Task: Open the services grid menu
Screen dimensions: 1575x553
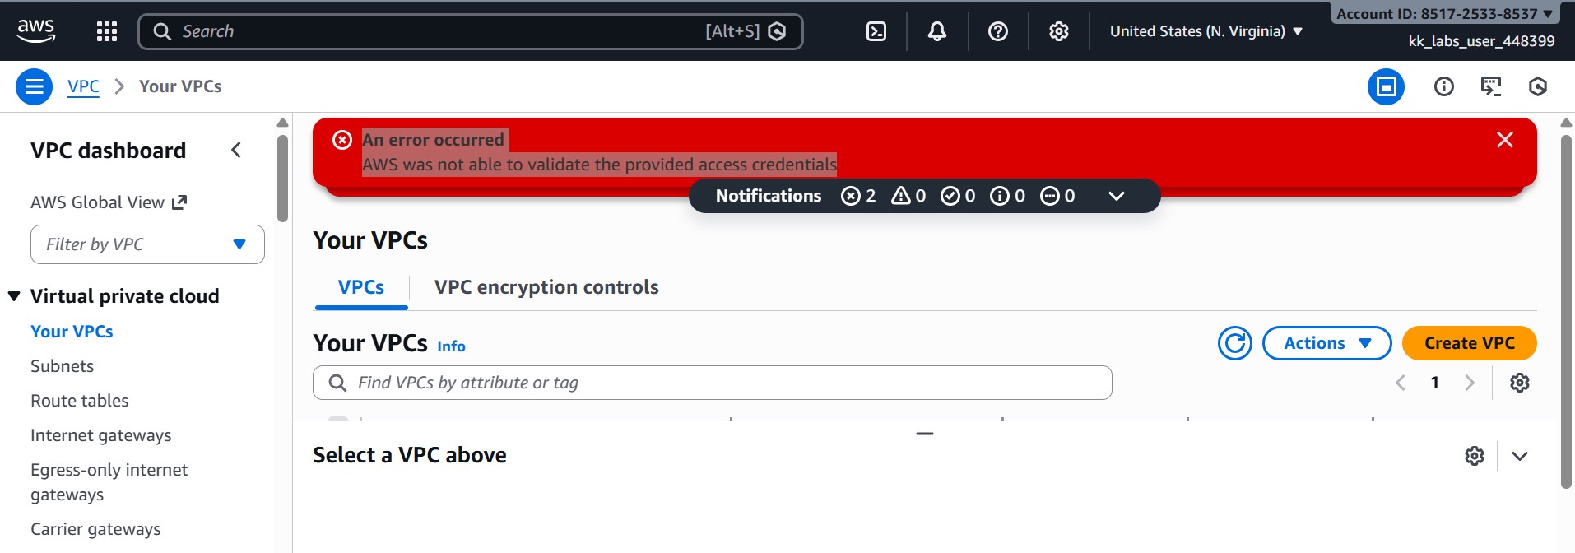Action: pos(107,31)
